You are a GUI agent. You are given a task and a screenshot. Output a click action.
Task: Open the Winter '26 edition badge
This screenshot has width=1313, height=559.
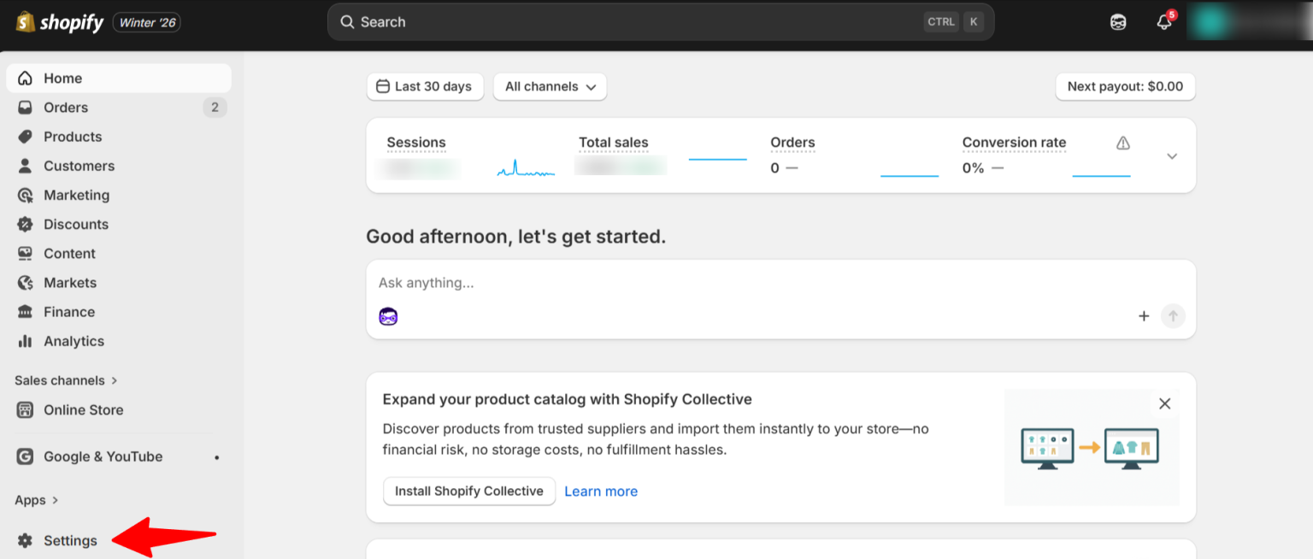[x=147, y=22]
